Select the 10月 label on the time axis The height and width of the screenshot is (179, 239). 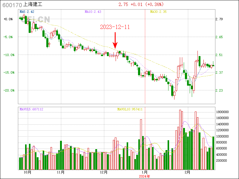tap(27, 172)
